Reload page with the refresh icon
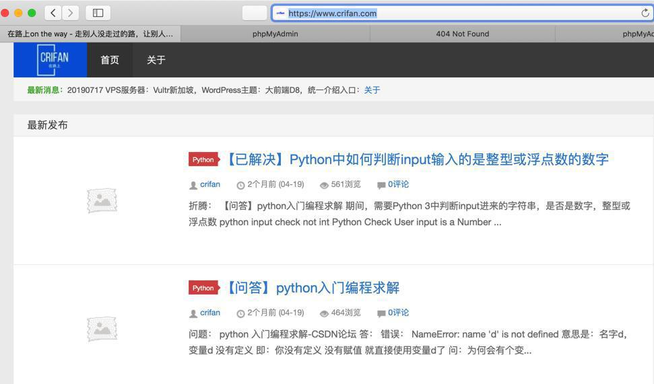The image size is (654, 384). pyautogui.click(x=645, y=13)
